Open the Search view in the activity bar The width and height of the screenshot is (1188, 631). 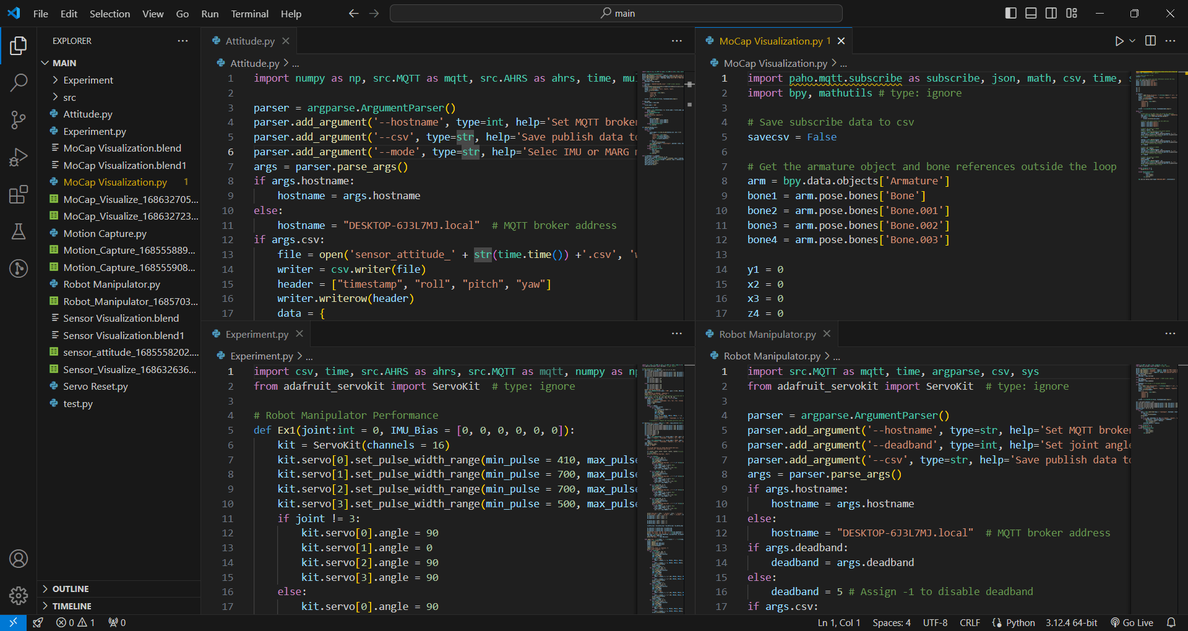coord(19,82)
